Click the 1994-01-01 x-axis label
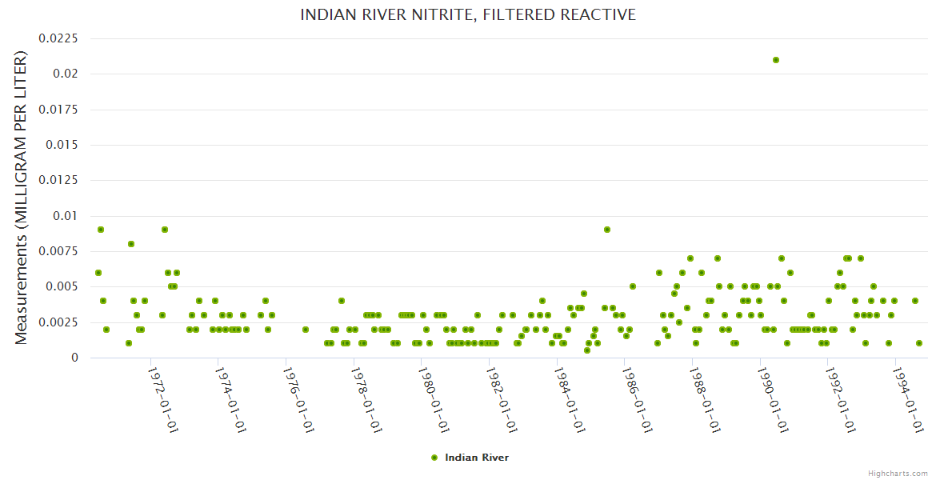The image size is (936, 480). click(x=906, y=399)
